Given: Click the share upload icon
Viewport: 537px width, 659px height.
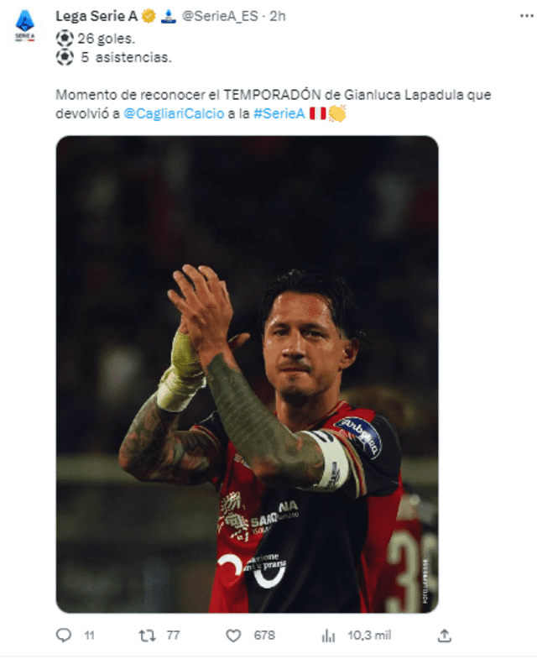Looking at the screenshot, I should 444,635.
